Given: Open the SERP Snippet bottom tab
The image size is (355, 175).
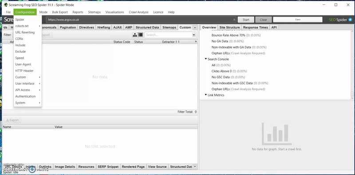Looking at the screenshot, I should click(x=108, y=167).
